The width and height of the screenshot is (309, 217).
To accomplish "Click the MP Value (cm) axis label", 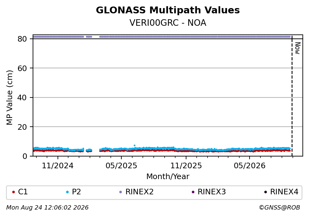I will [9, 97].
